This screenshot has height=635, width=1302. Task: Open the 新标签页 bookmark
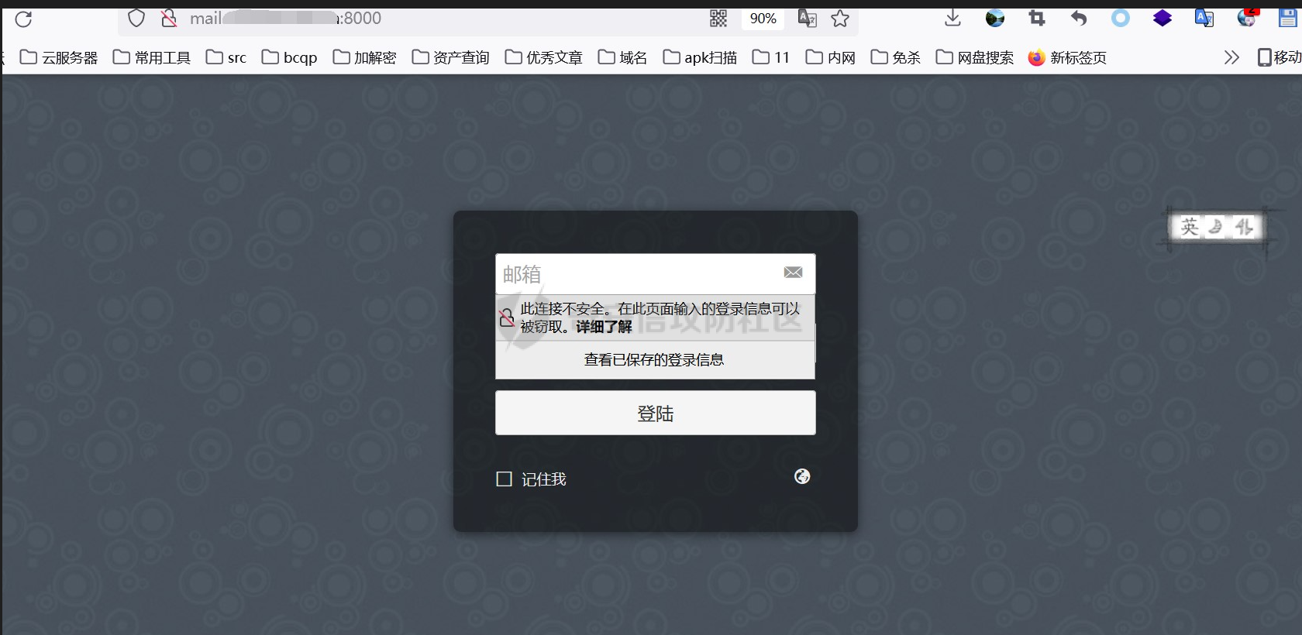point(1068,57)
